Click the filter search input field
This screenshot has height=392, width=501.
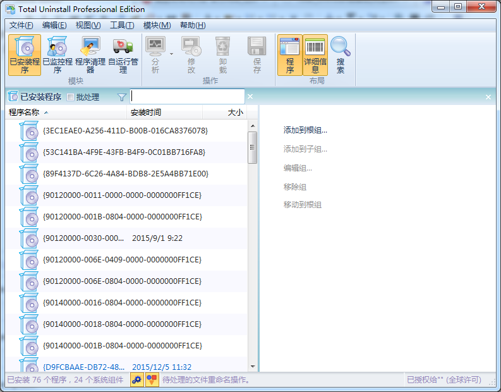(187, 97)
